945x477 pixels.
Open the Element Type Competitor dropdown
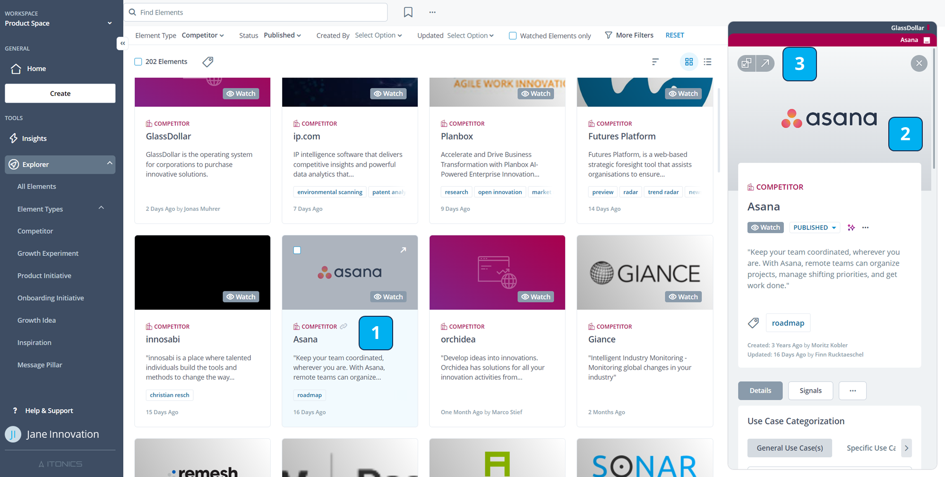[x=203, y=35]
